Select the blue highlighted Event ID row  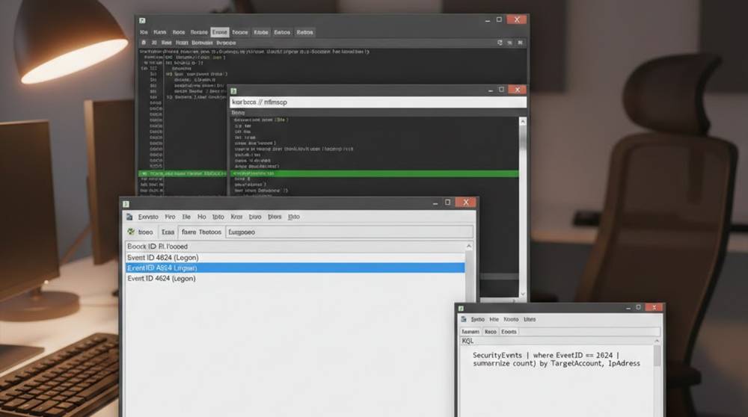pos(295,268)
